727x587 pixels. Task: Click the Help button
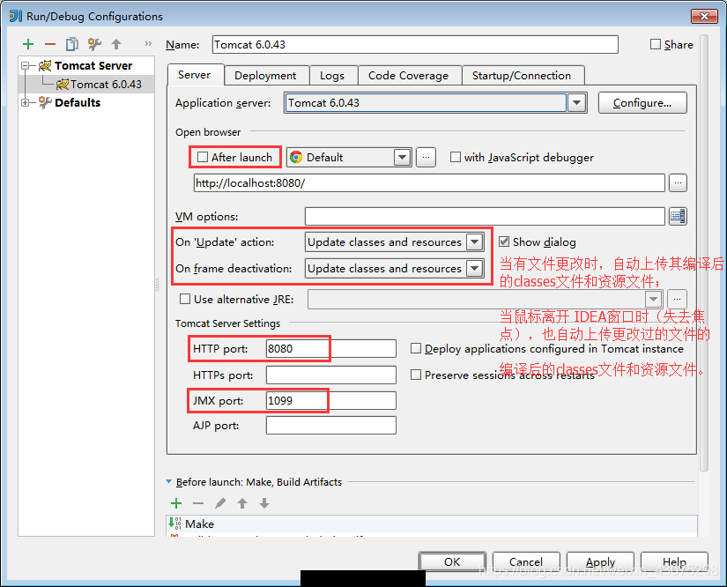[674, 562]
